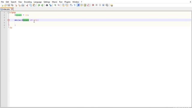Click the Stop Recording macro icon
The height and width of the screenshot is (108, 192).
[97, 5]
